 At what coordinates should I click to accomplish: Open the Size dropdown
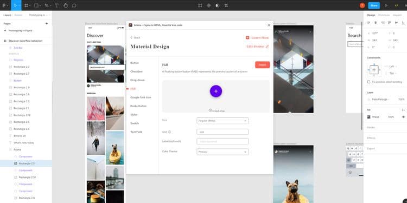222,121
